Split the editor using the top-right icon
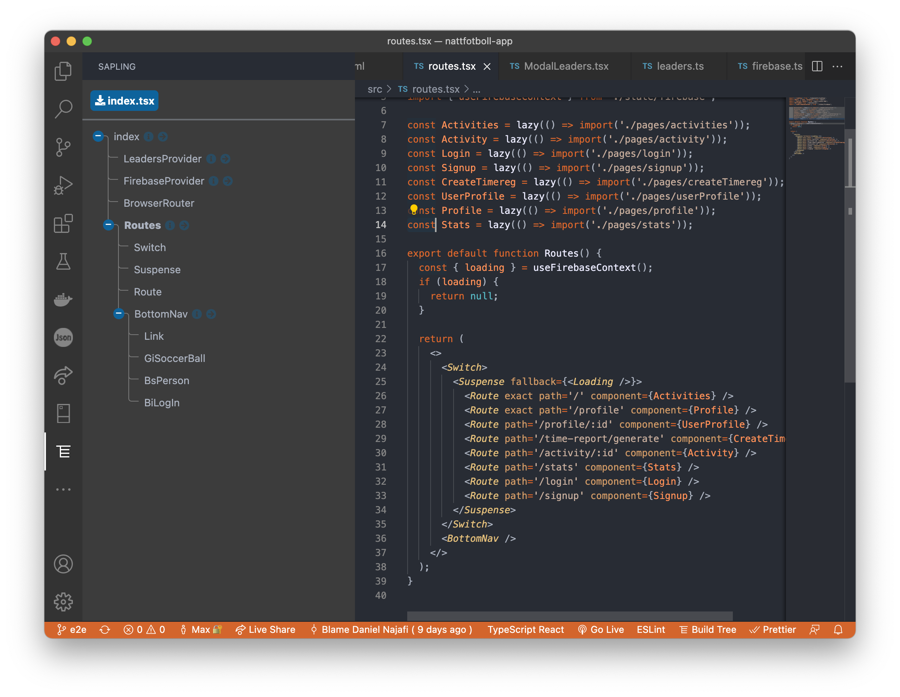 click(x=817, y=66)
